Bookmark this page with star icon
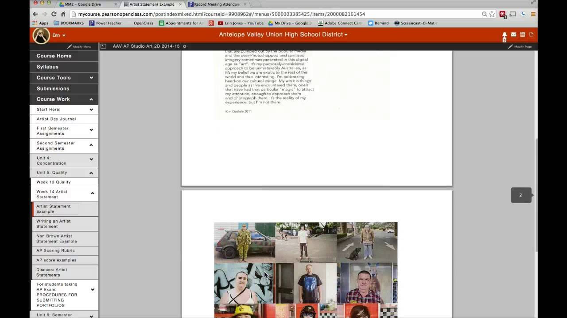The image size is (567, 318). (492, 14)
